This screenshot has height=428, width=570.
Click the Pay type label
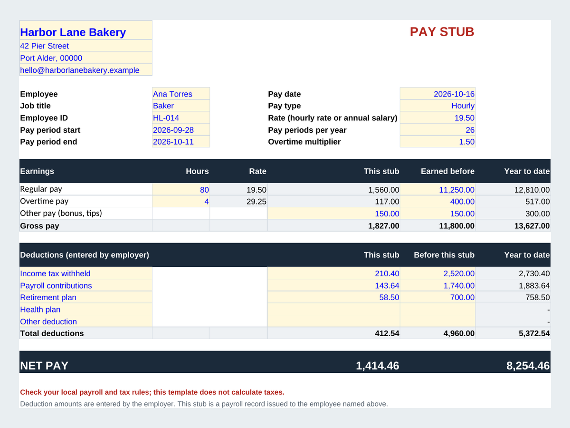tap(285, 106)
